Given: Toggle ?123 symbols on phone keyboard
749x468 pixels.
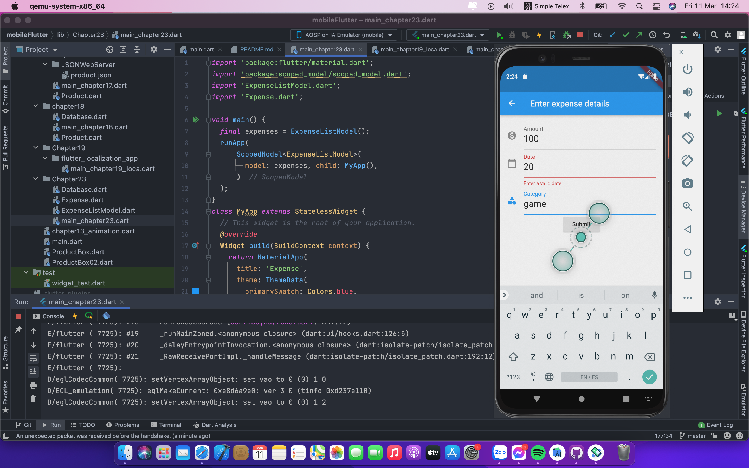Looking at the screenshot, I should tap(513, 377).
